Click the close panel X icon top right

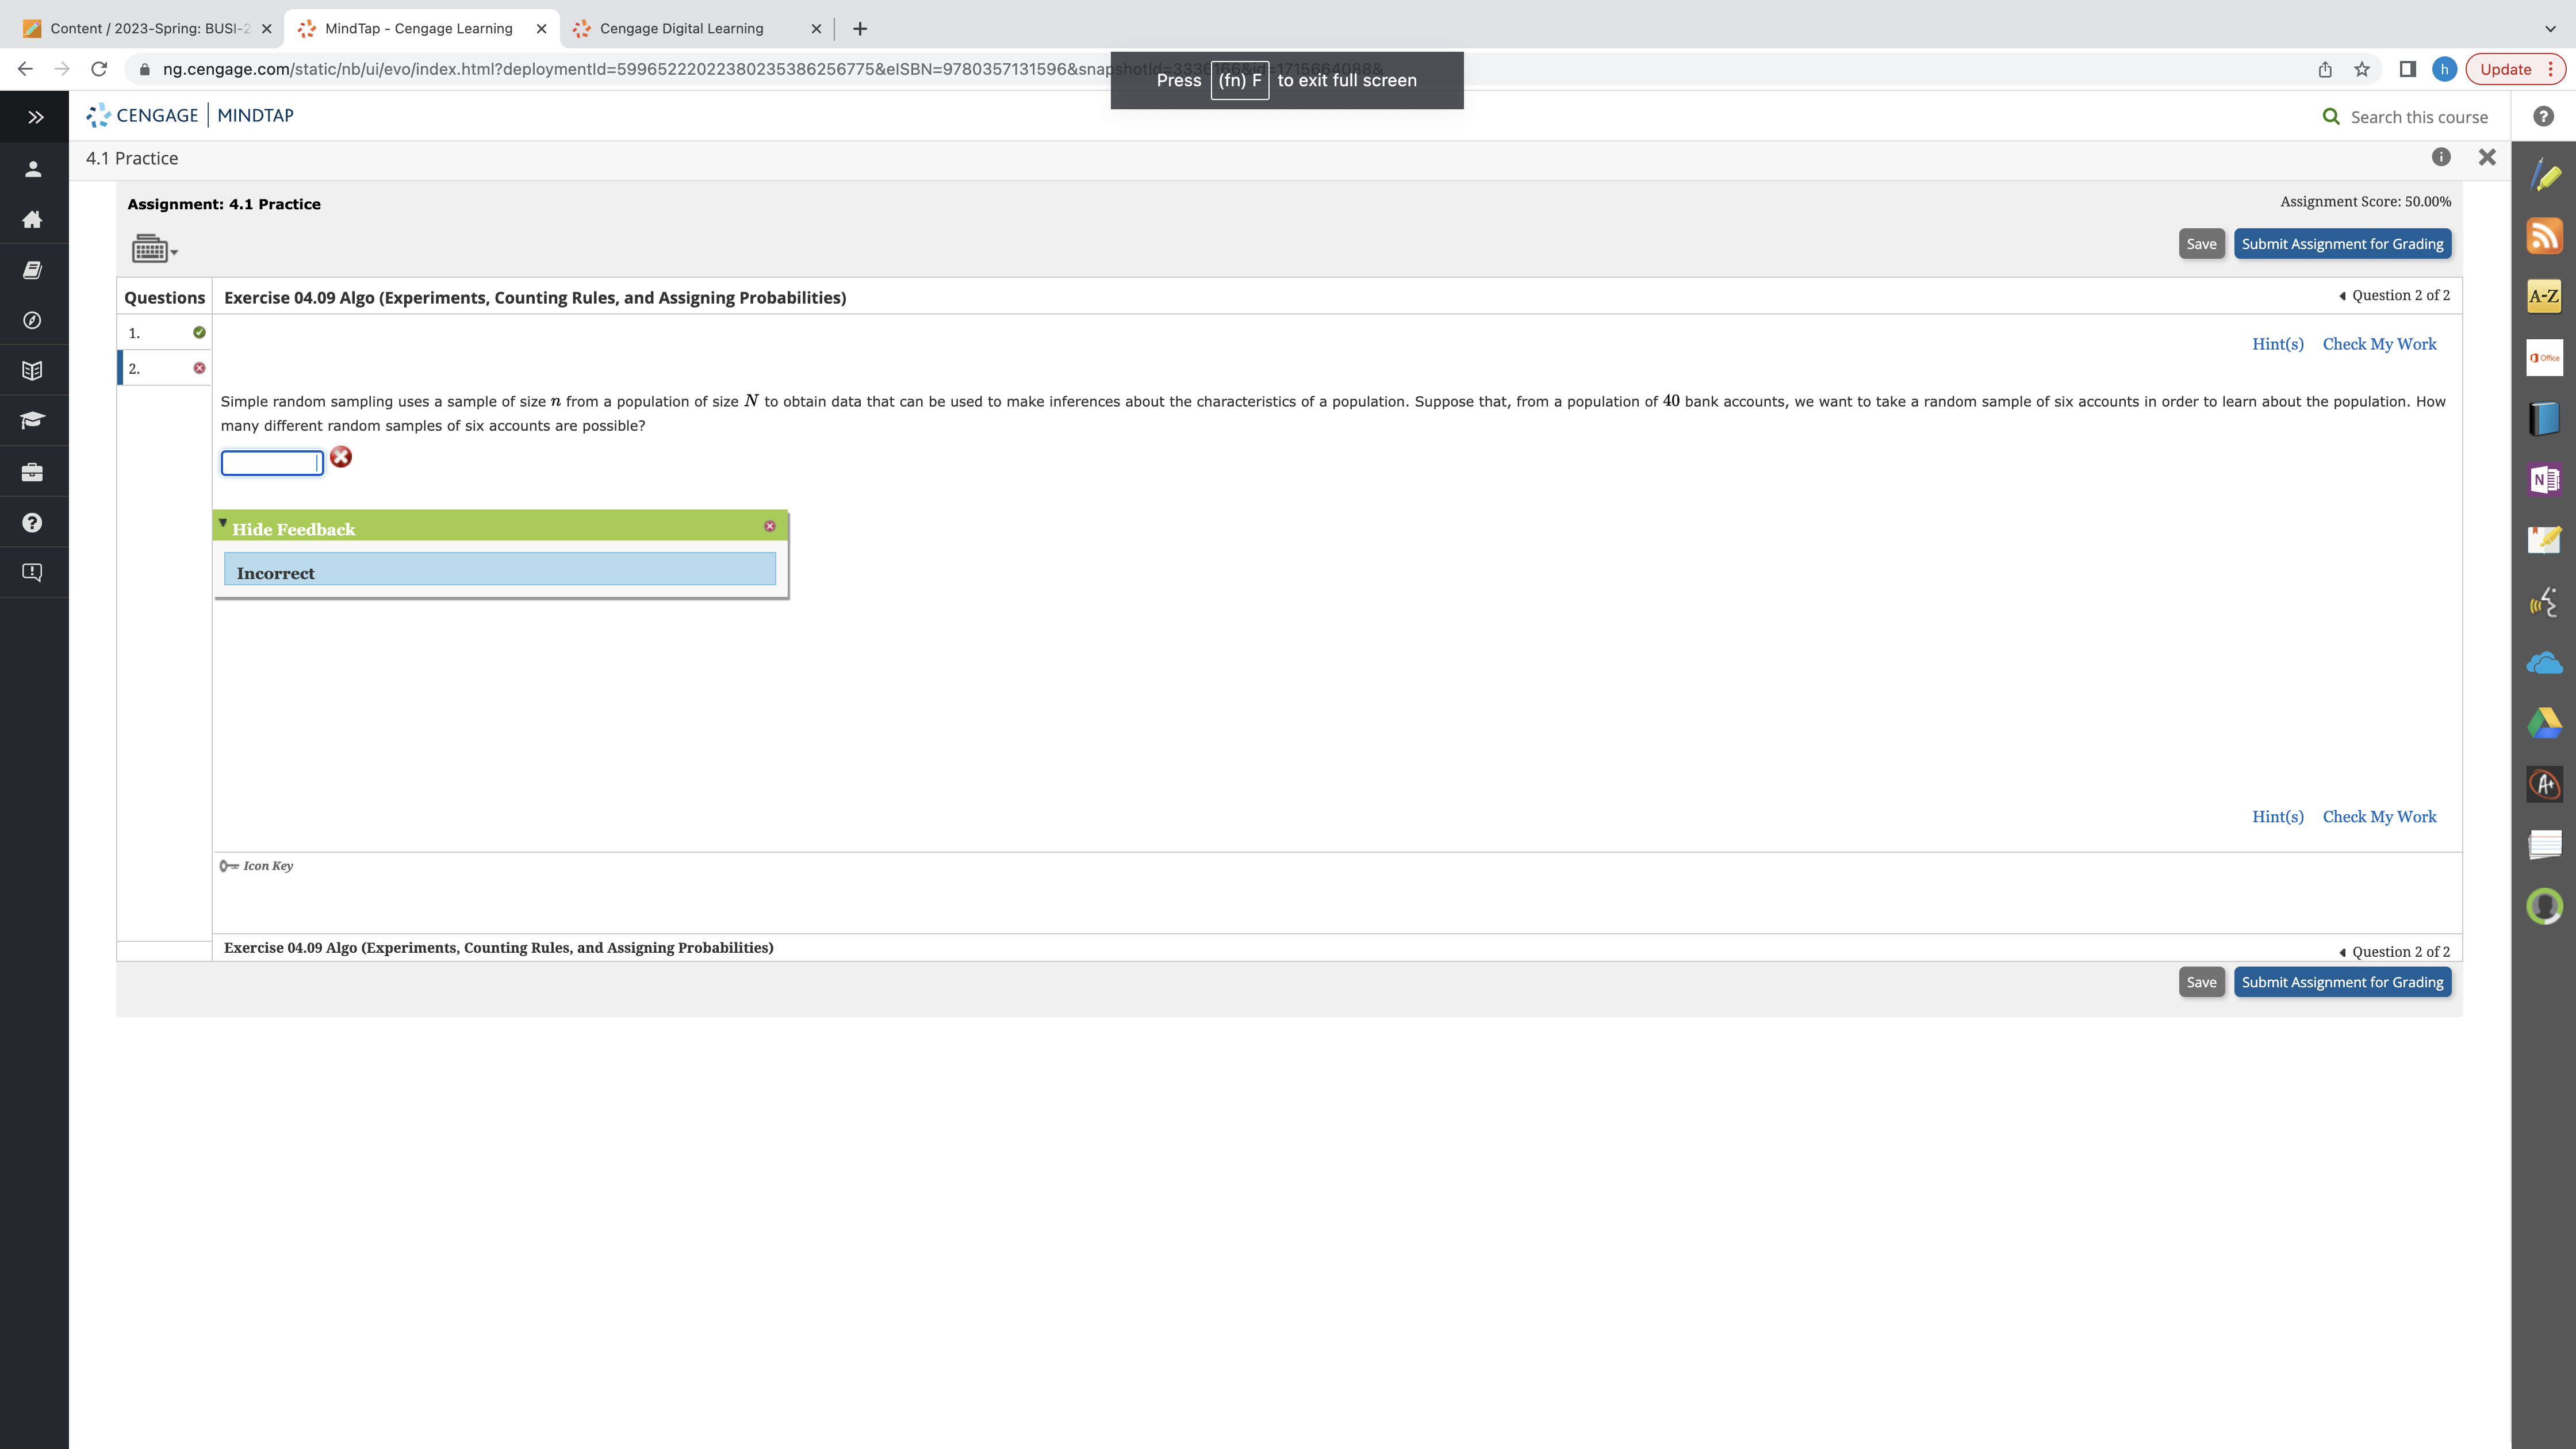point(2487,158)
